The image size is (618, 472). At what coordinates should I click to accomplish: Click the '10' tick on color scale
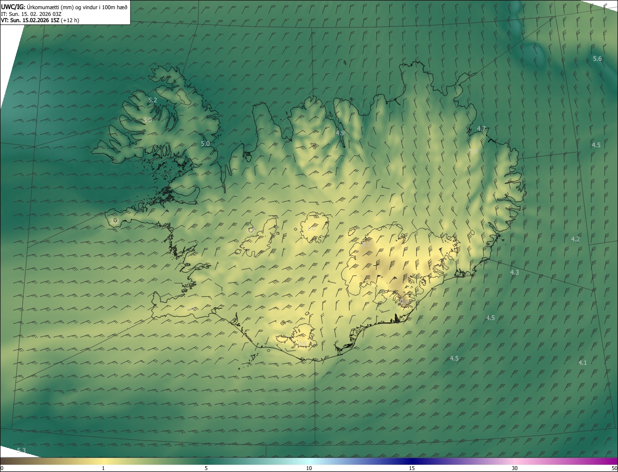click(x=309, y=469)
